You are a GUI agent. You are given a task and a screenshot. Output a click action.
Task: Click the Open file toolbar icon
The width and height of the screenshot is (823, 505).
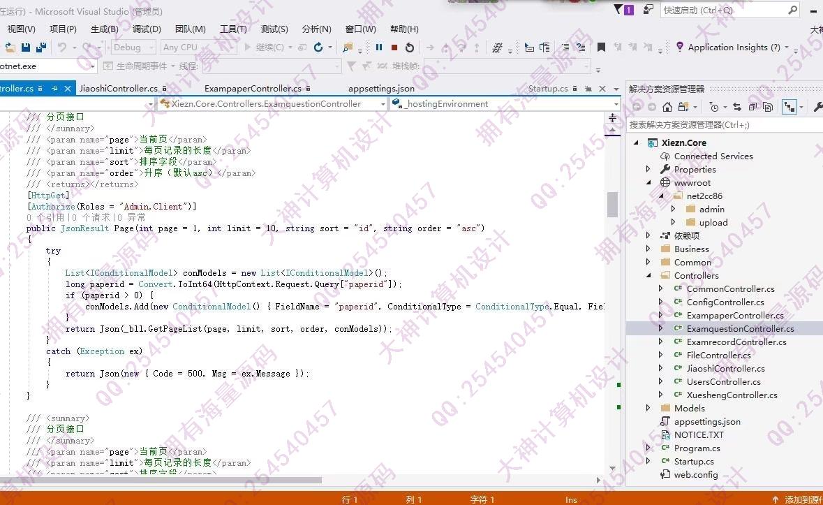coord(10,47)
